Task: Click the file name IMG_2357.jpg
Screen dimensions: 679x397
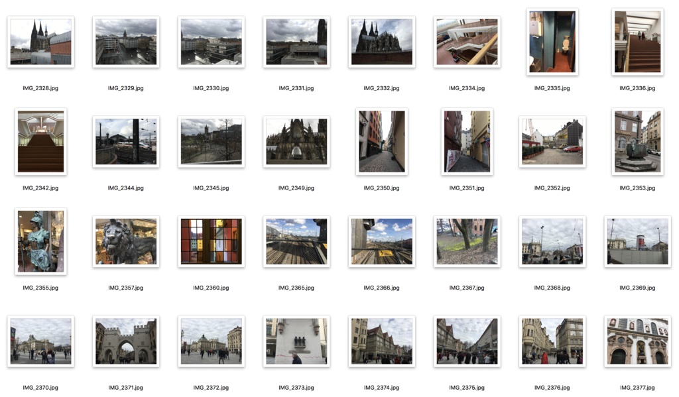Action: click(126, 288)
